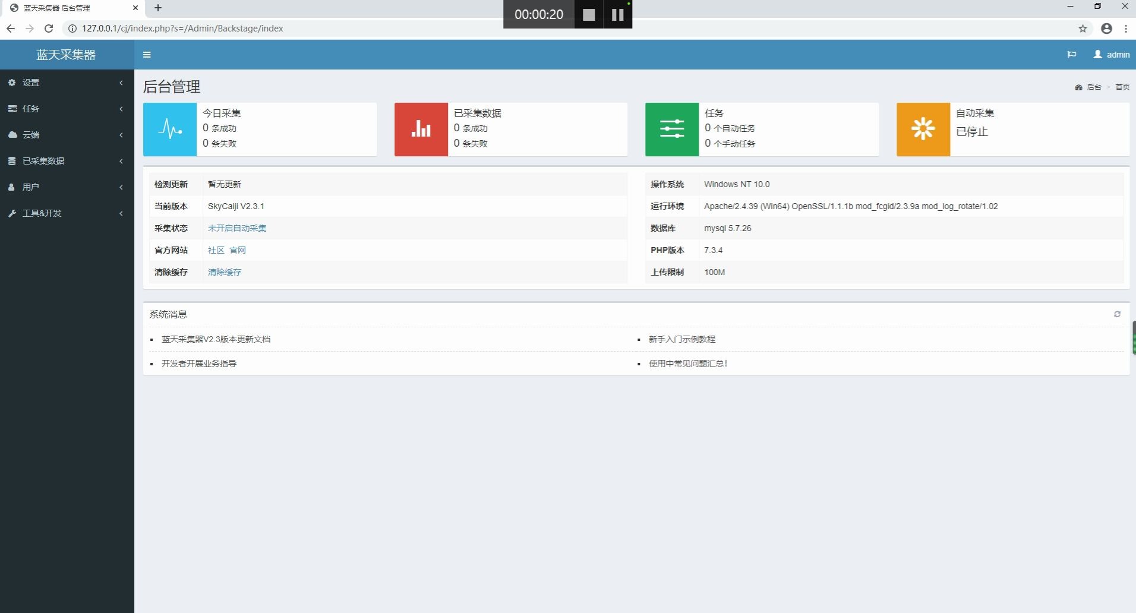Click the PHP version 7.3.4 value
This screenshot has width=1136, height=613.
click(714, 250)
